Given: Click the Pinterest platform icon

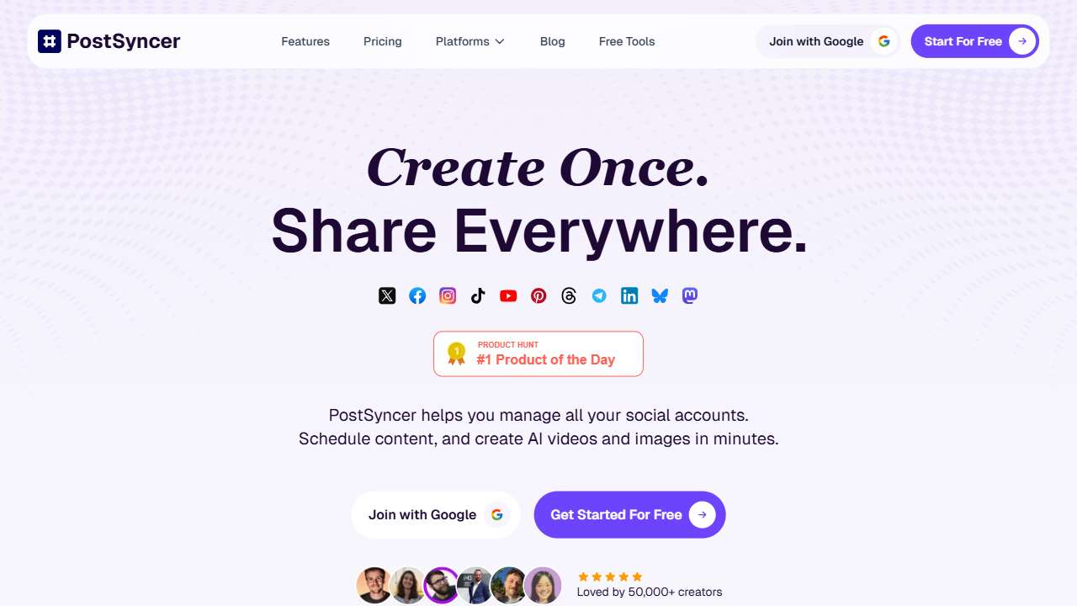Looking at the screenshot, I should pos(538,295).
